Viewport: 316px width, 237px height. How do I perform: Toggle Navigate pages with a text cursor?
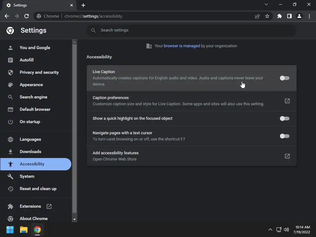pyautogui.click(x=285, y=136)
